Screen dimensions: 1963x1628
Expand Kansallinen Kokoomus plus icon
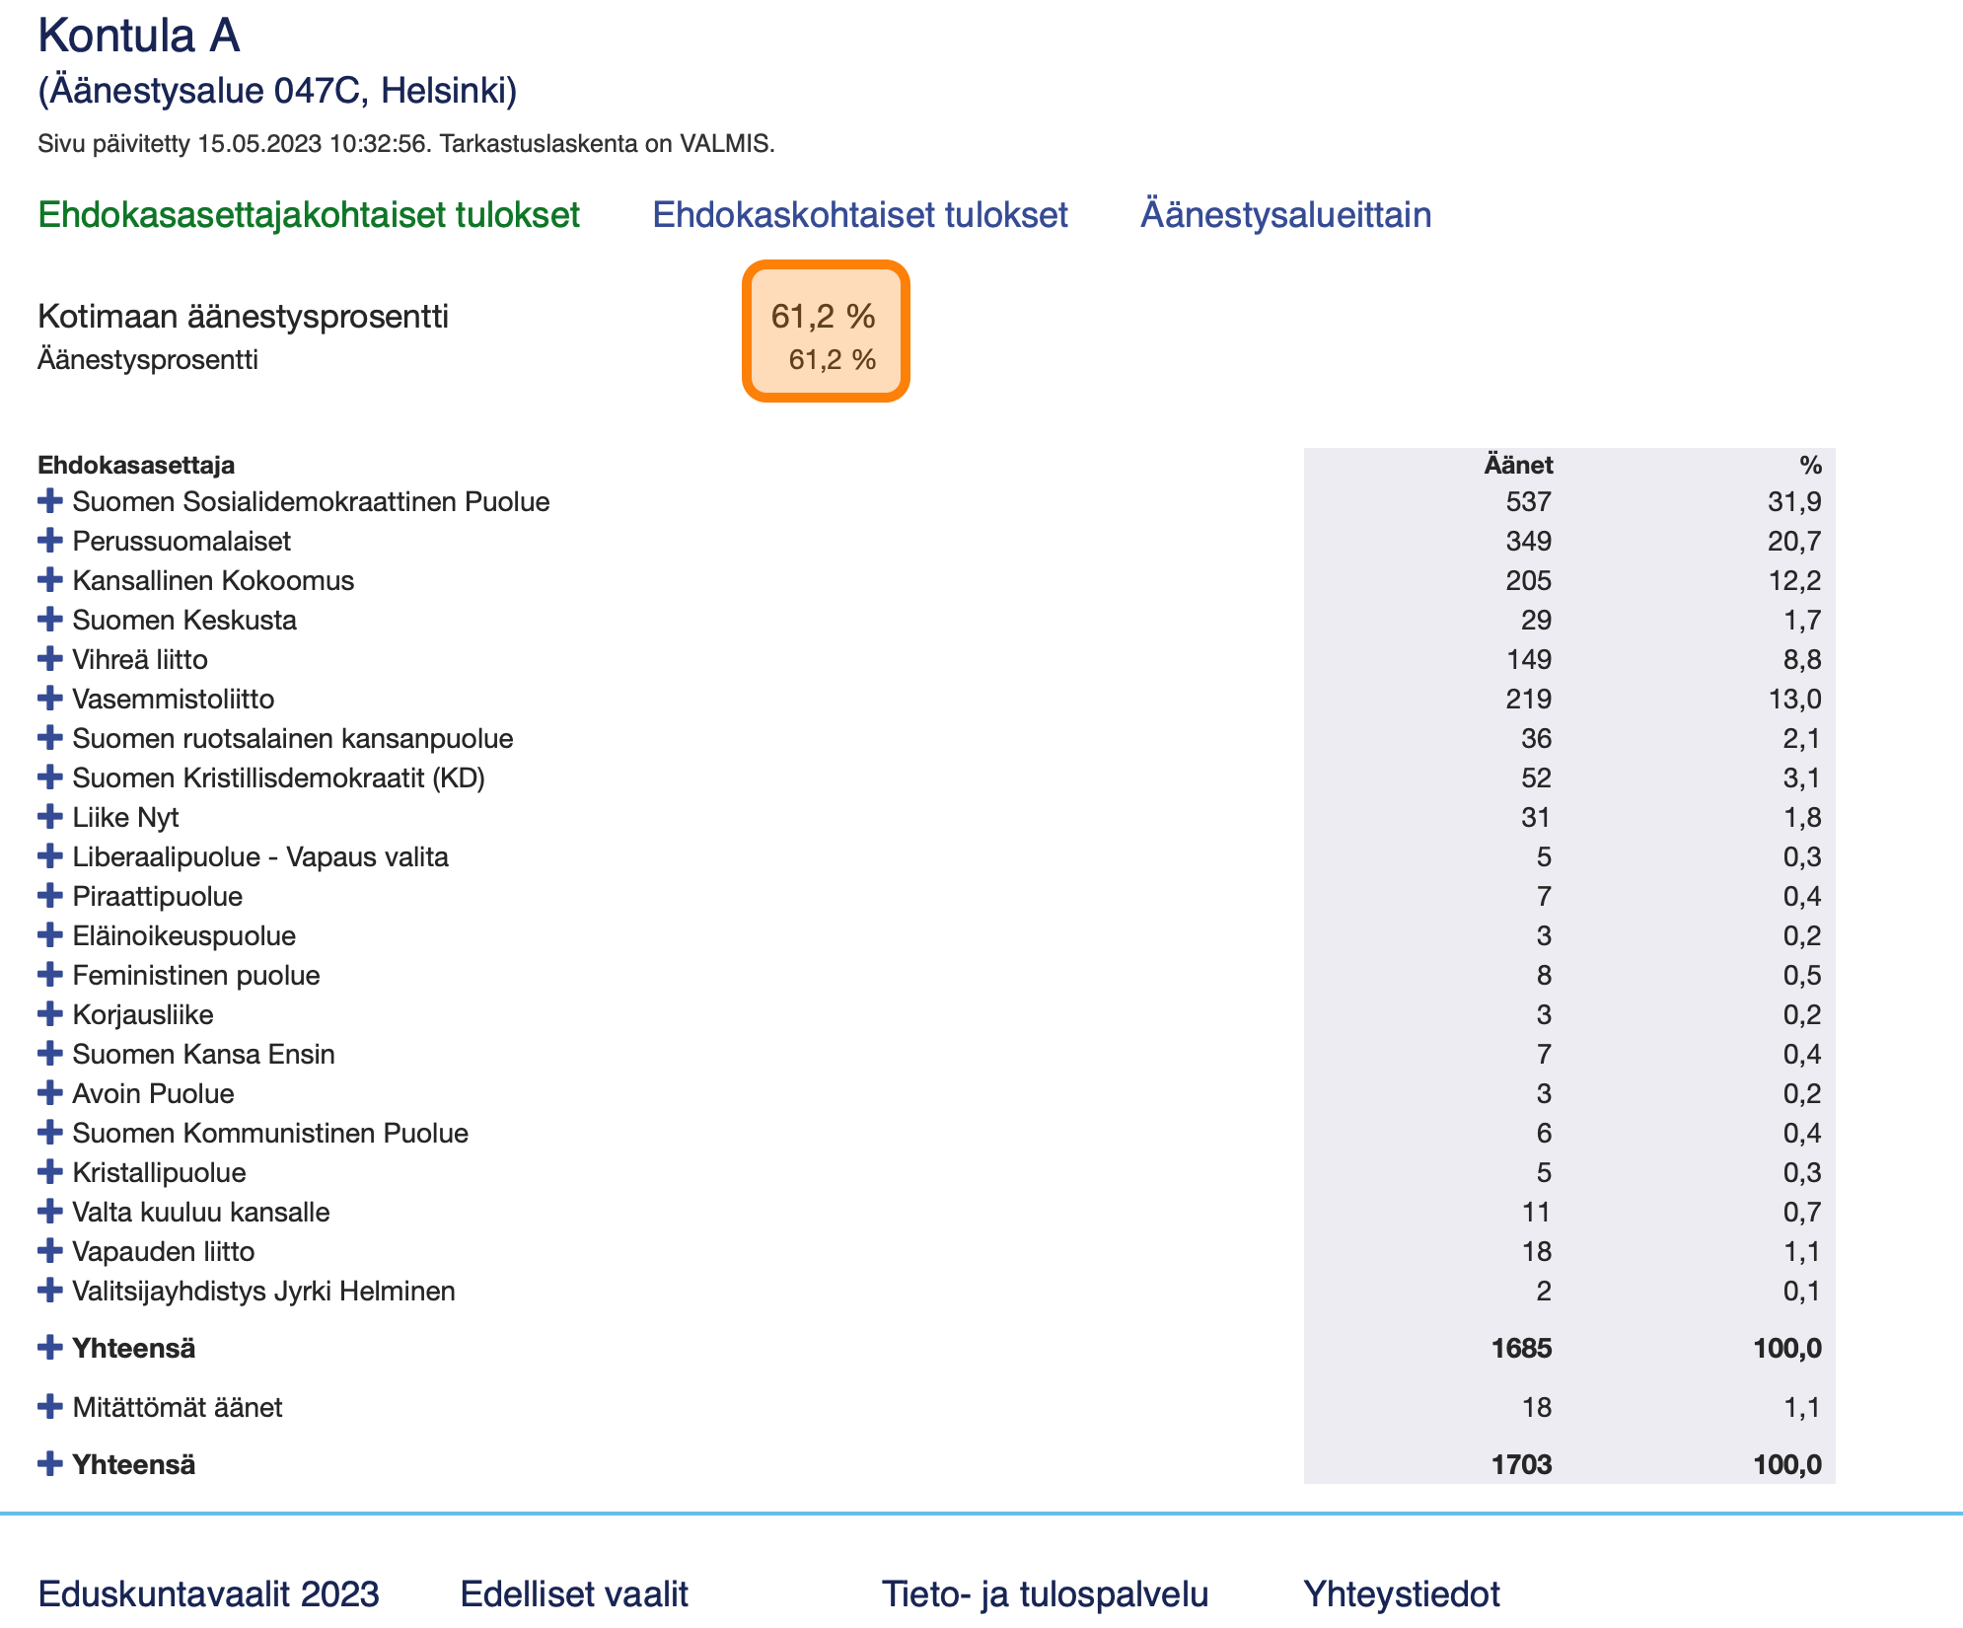49,580
